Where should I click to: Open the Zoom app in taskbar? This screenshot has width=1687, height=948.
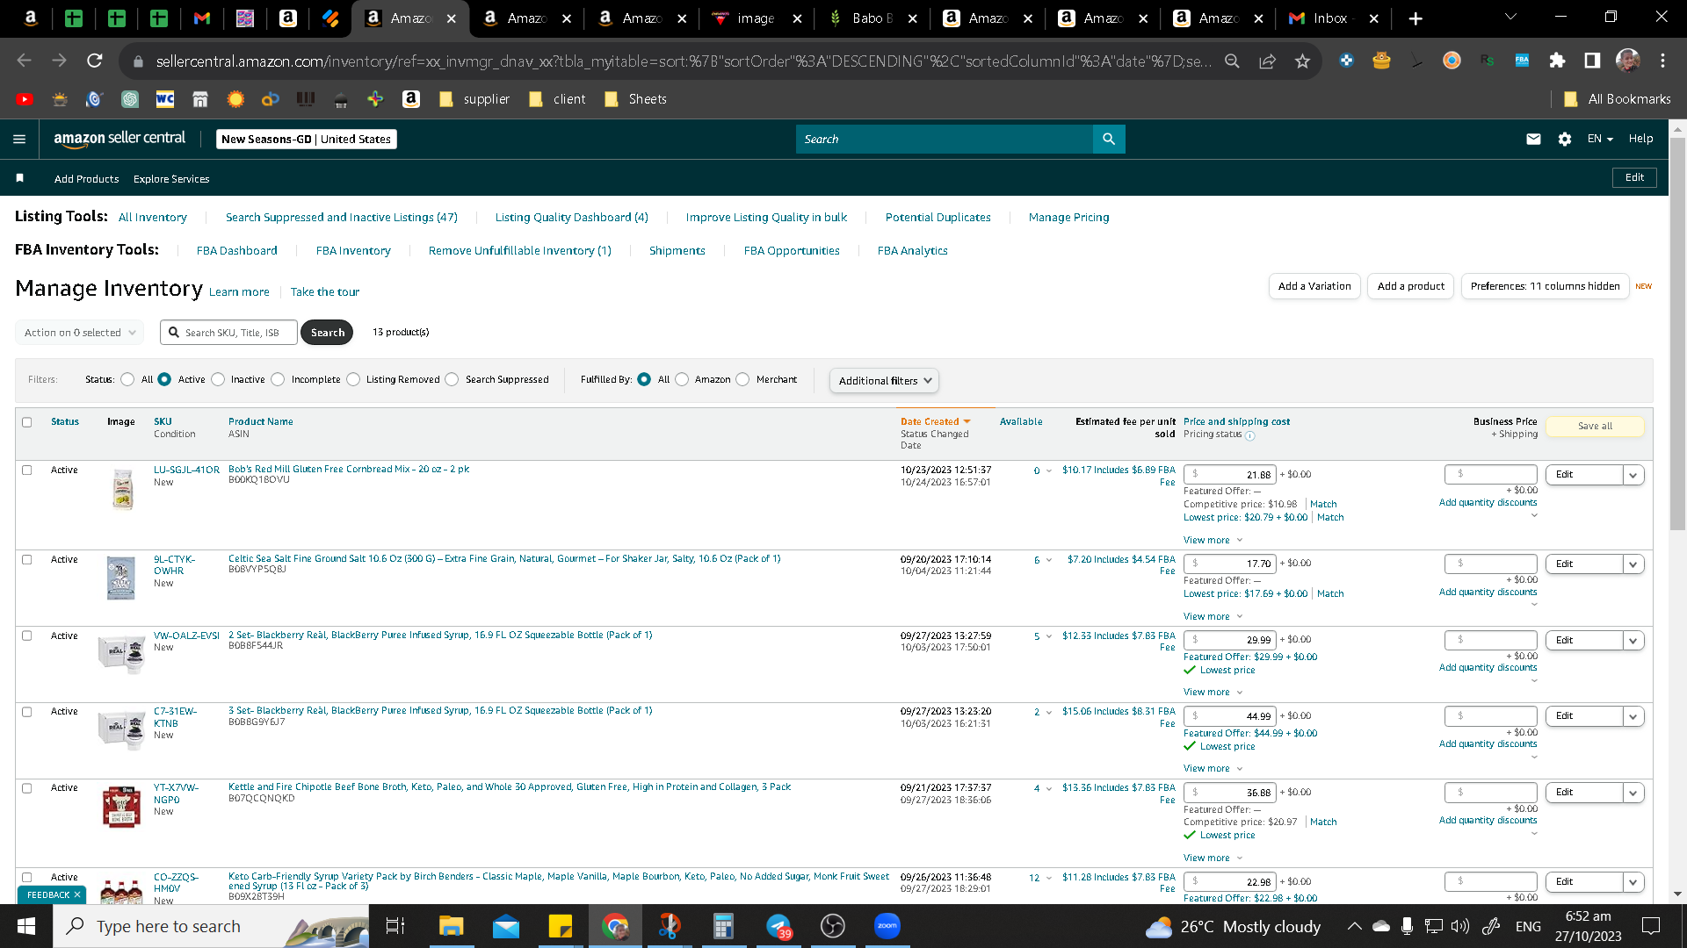pos(887,926)
